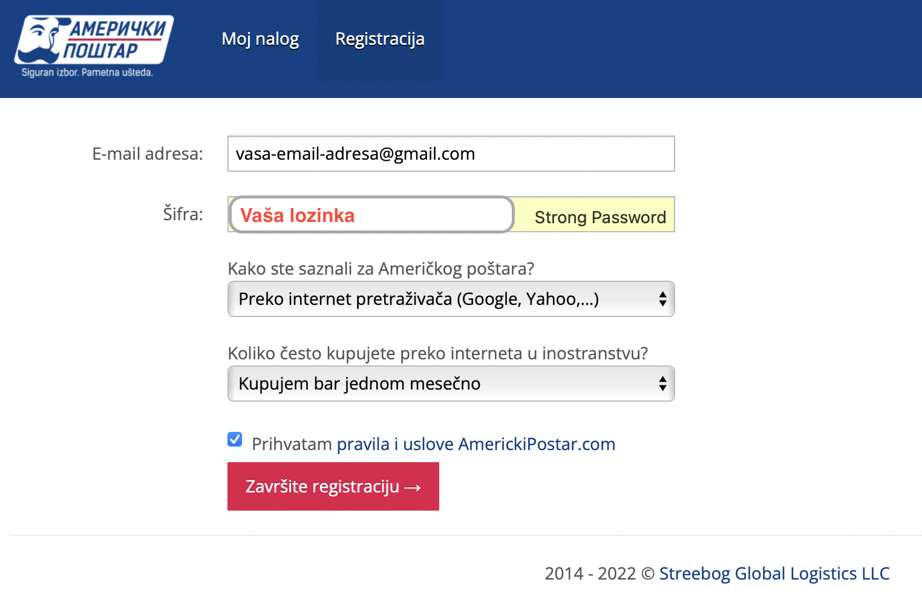922x611 pixels.
Task: Select a different referral source option
Action: click(451, 299)
